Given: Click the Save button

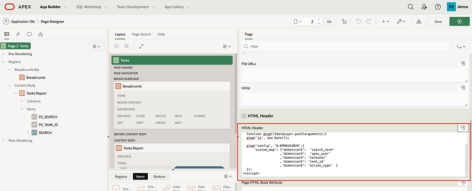Looking at the screenshot, I should pyautogui.click(x=438, y=22).
